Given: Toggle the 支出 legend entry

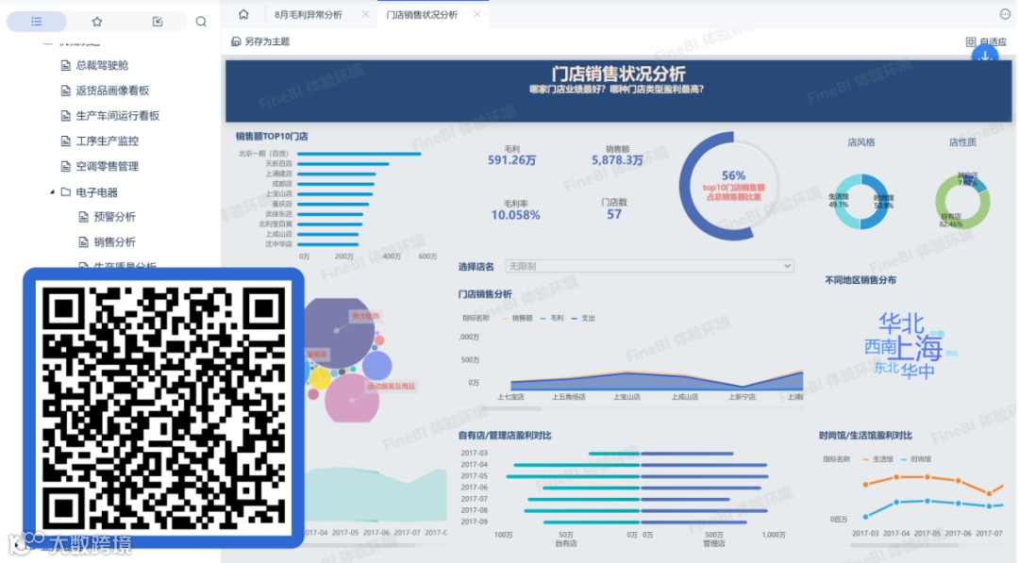Looking at the screenshot, I should click(584, 318).
